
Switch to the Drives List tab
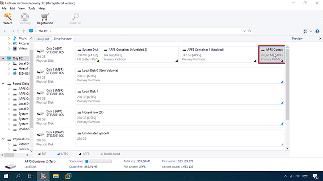(43, 39)
